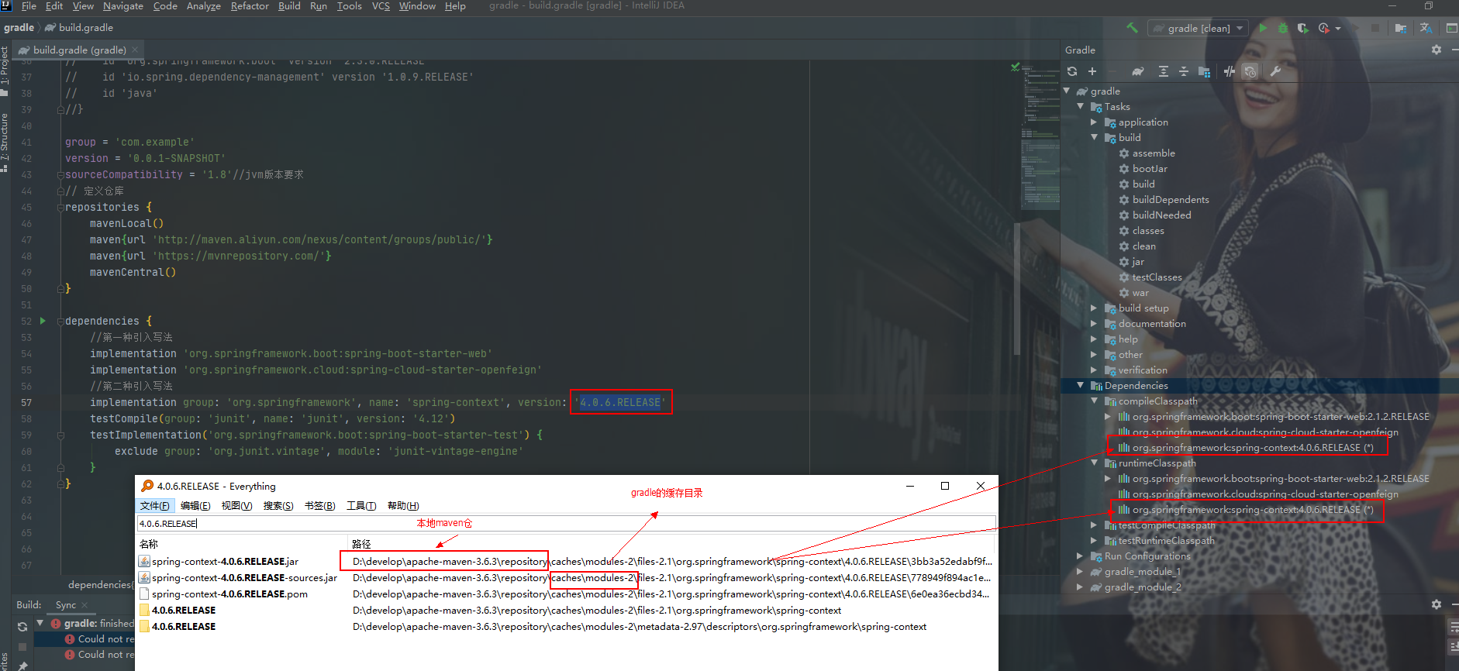
Task: Expand the testCompileClasspath node
Action: point(1094,525)
